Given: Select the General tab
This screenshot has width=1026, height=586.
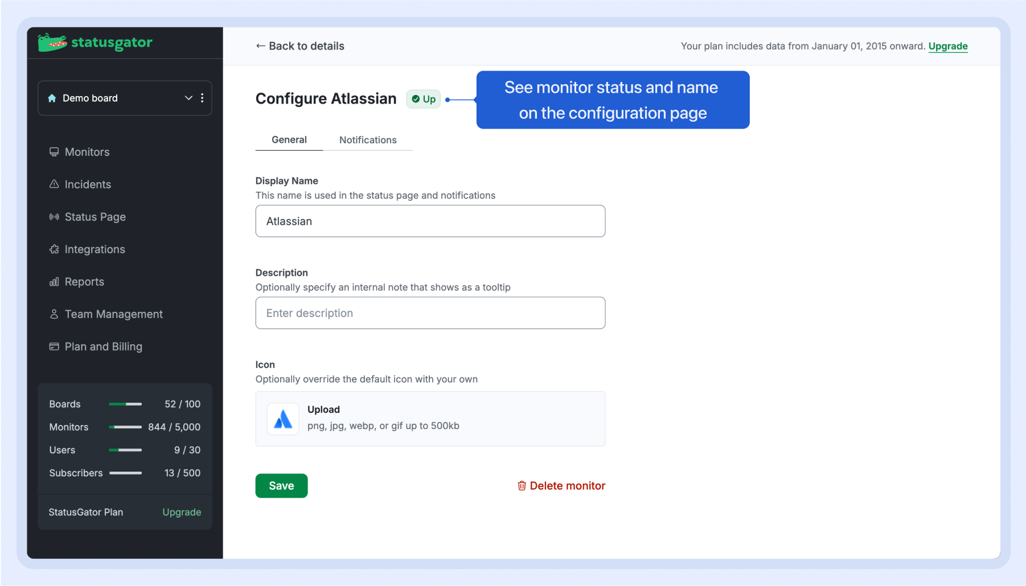Looking at the screenshot, I should coord(289,140).
